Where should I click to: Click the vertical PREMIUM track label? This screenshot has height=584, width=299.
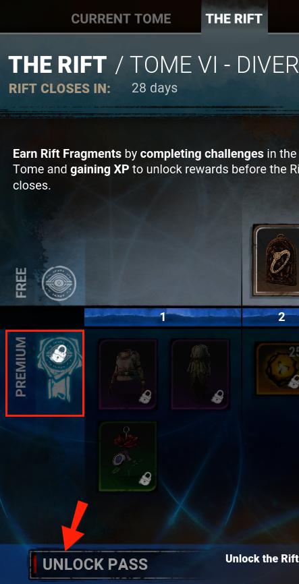[x=21, y=367]
